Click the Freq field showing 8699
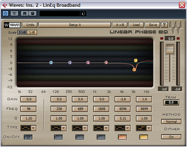Viewport: 187px width, 147px height. [x=144, y=109]
